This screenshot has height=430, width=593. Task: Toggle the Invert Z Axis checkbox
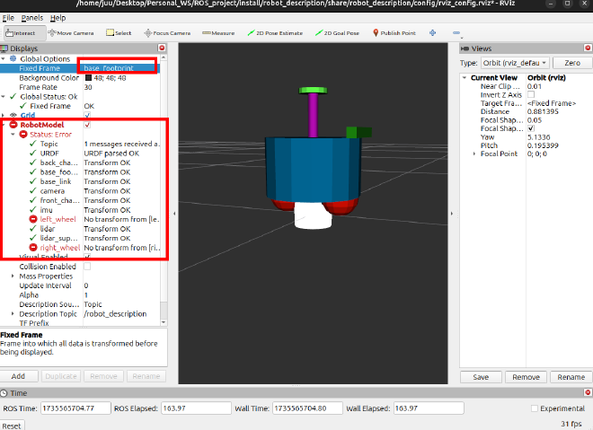click(531, 94)
